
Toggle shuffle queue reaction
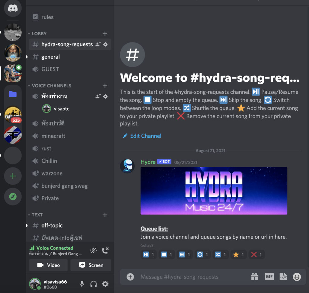click(x=221, y=255)
